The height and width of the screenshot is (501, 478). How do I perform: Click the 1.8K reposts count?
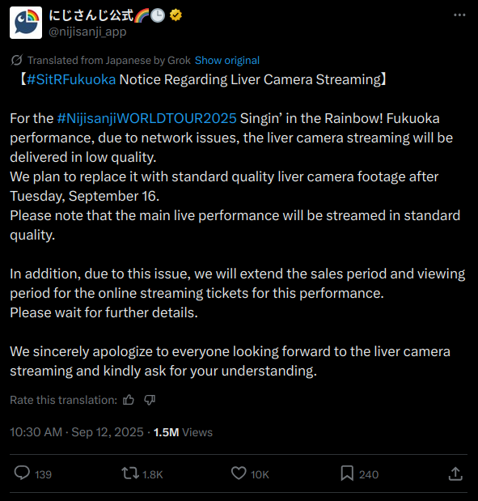click(x=153, y=474)
